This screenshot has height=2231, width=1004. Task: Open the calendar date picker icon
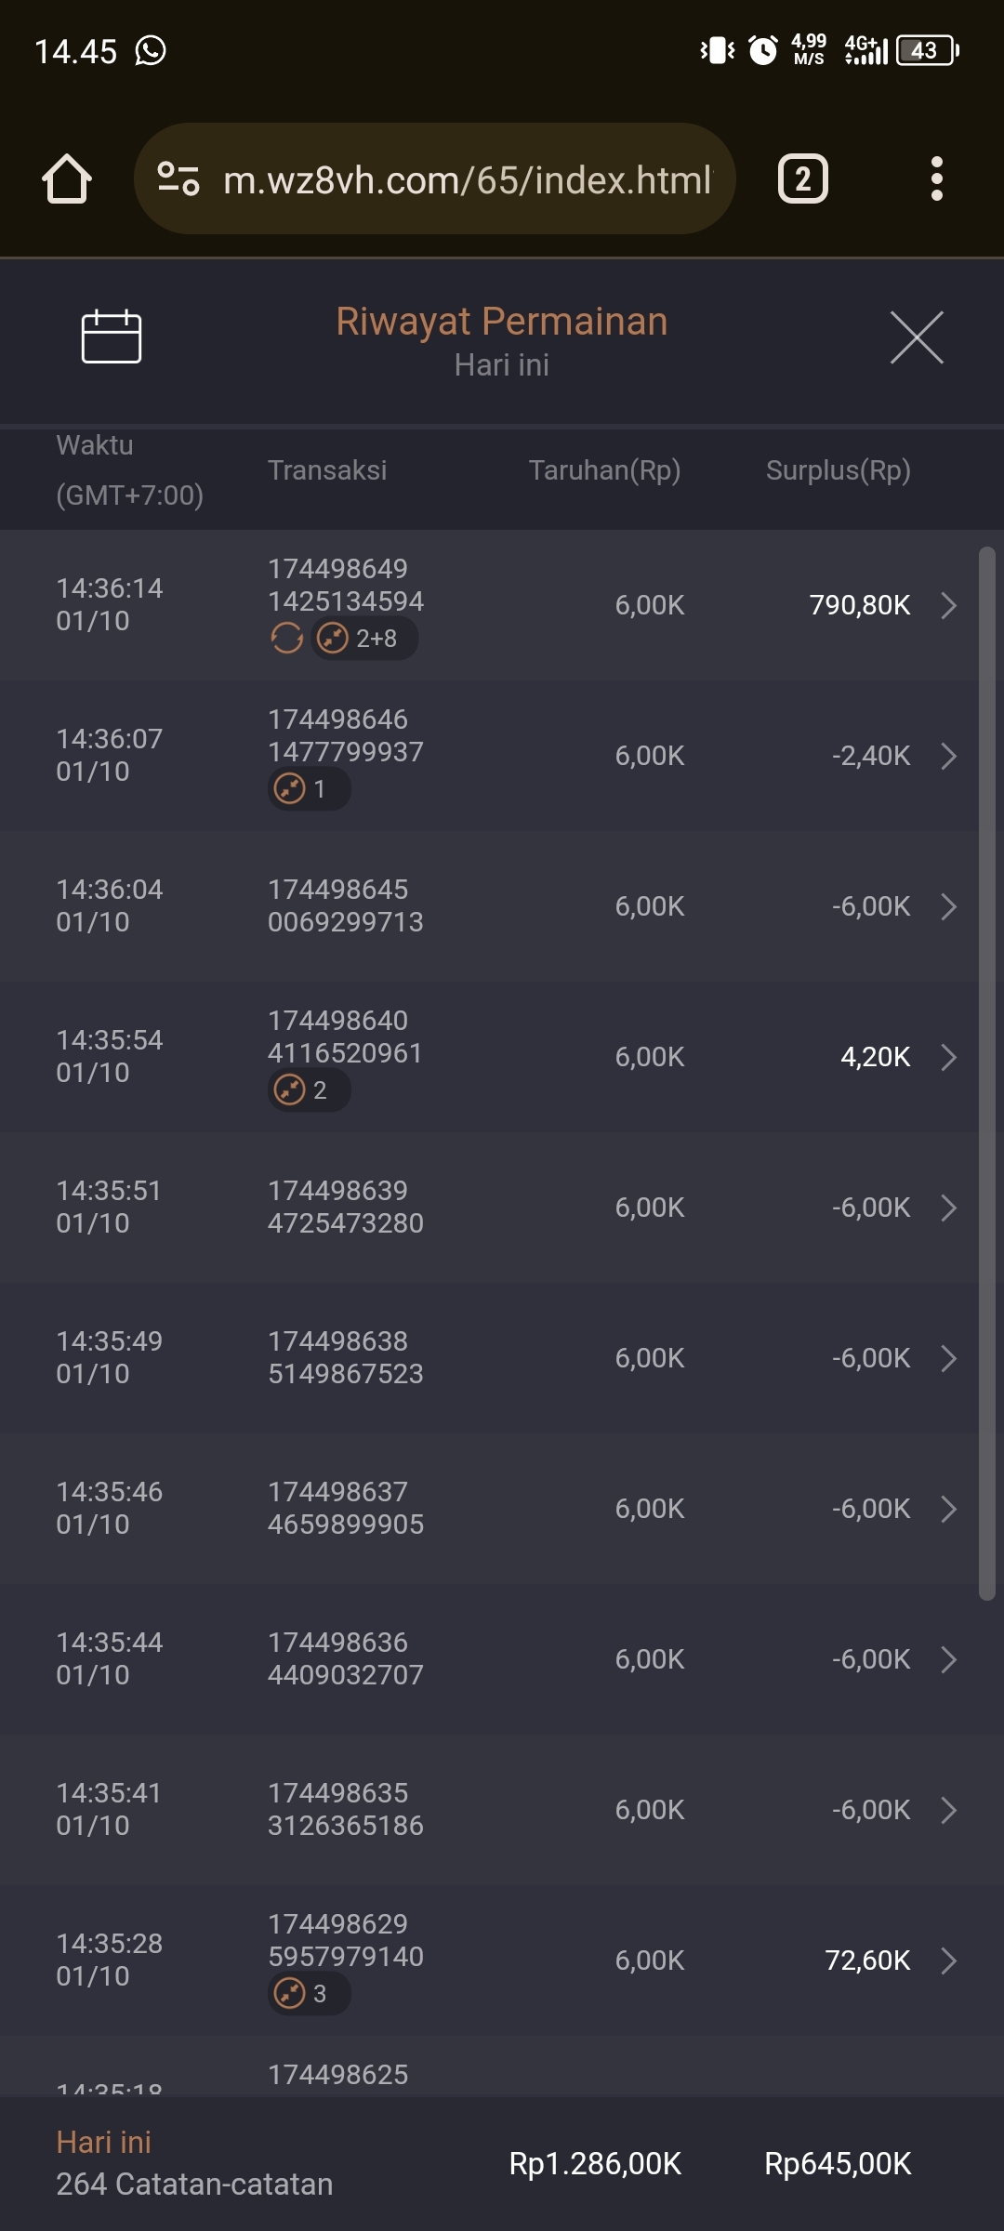[111, 337]
